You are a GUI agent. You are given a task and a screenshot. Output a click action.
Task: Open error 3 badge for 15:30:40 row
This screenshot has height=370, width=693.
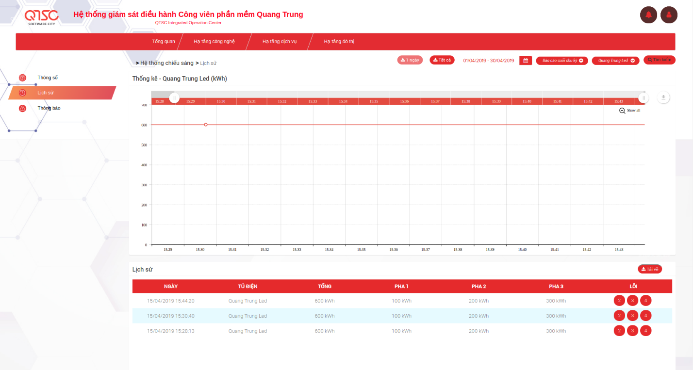(632, 316)
